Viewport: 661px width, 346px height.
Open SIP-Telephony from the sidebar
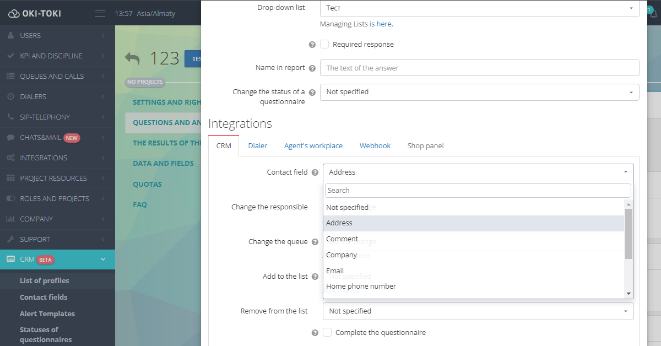pos(39,117)
